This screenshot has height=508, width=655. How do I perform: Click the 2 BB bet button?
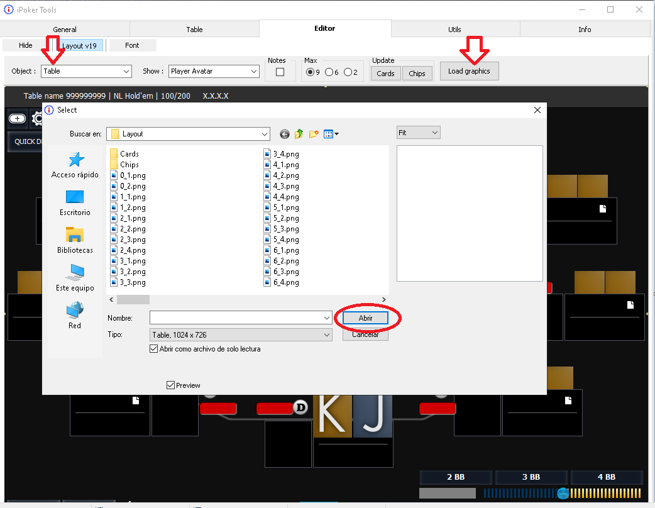click(x=456, y=477)
